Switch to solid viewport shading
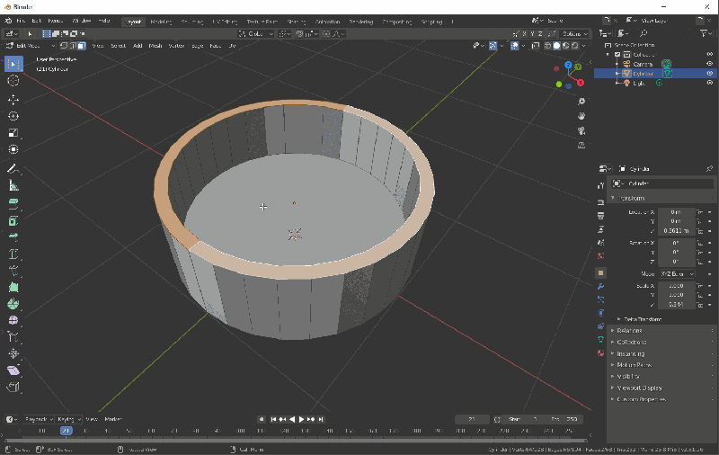Screen dimensions: 719x455 (x=556, y=45)
